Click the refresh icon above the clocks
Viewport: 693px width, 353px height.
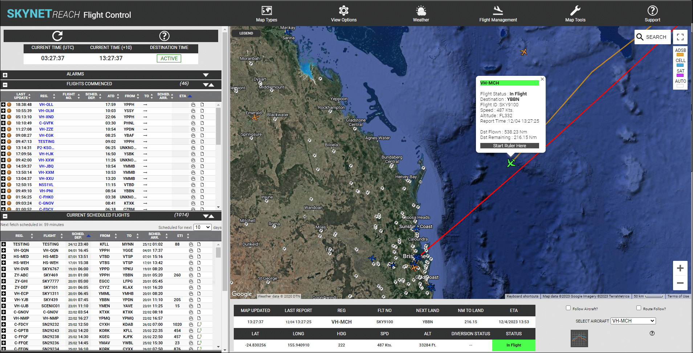(x=57, y=36)
